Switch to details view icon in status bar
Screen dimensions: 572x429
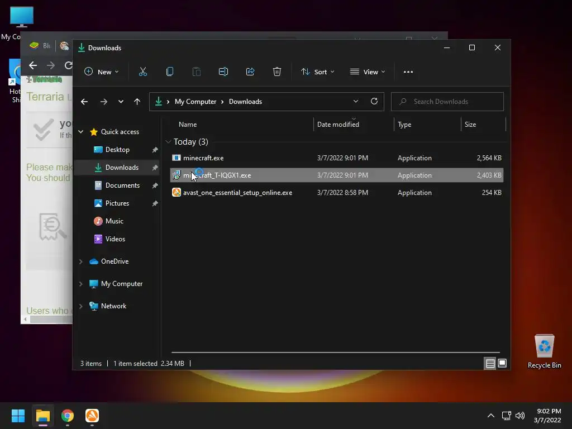[x=490, y=363]
